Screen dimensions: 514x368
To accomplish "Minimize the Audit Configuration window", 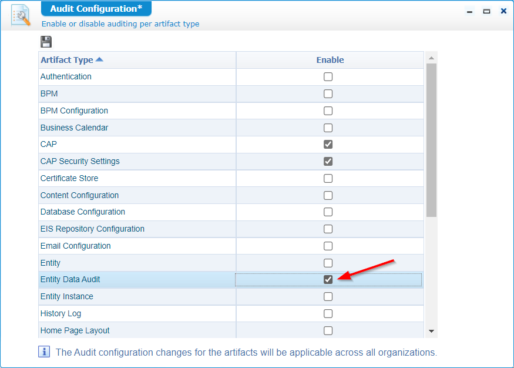I will pyautogui.click(x=469, y=11).
